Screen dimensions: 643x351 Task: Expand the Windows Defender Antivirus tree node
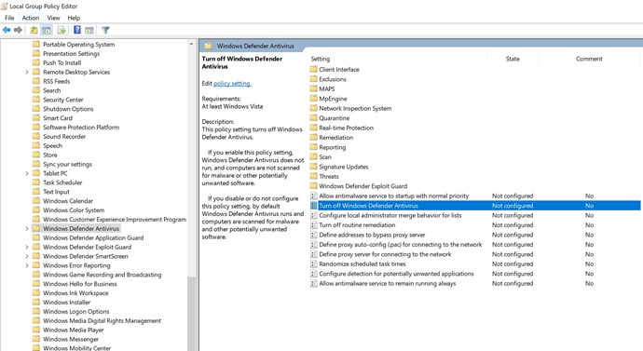coord(27,228)
